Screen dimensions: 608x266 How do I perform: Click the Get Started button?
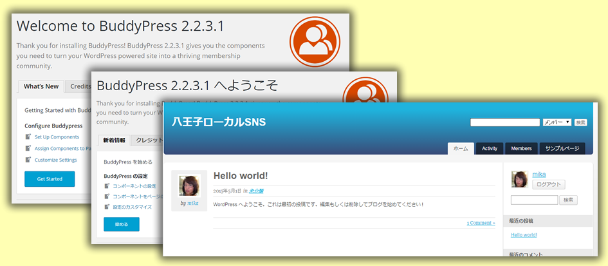click(50, 179)
